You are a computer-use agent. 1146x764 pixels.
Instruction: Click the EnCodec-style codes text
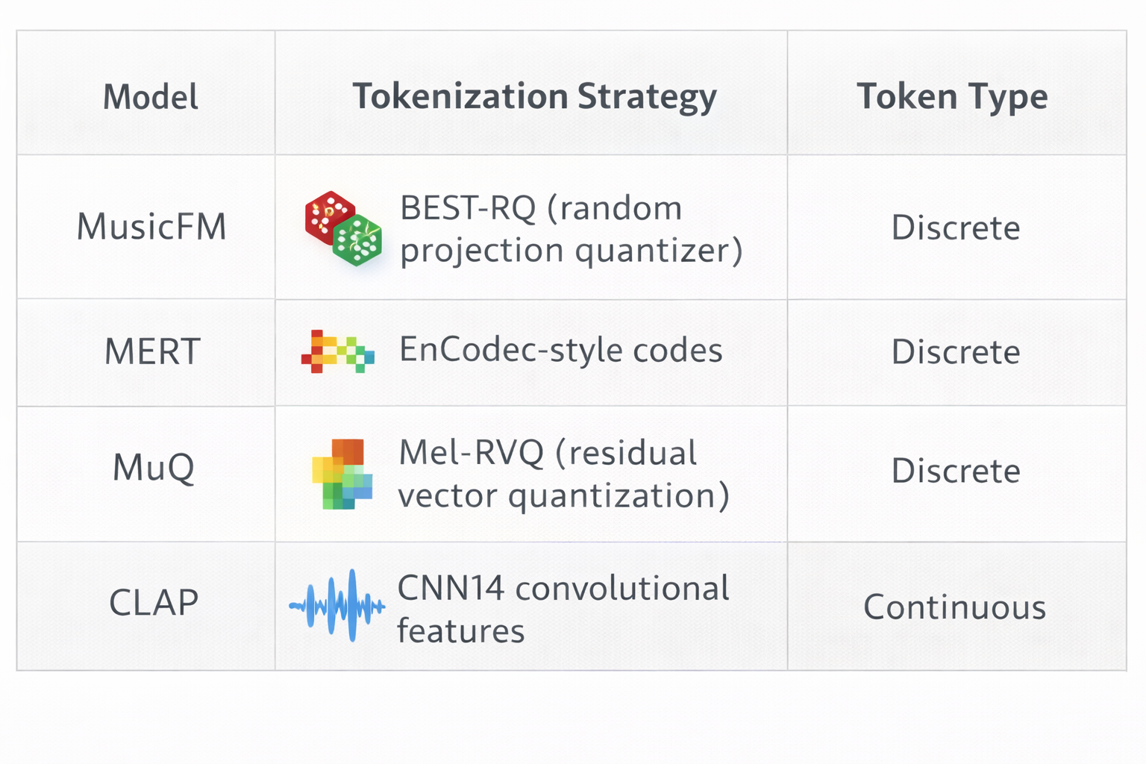(560, 350)
